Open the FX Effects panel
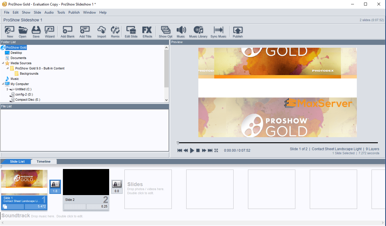The width and height of the screenshot is (386, 226). click(x=147, y=32)
